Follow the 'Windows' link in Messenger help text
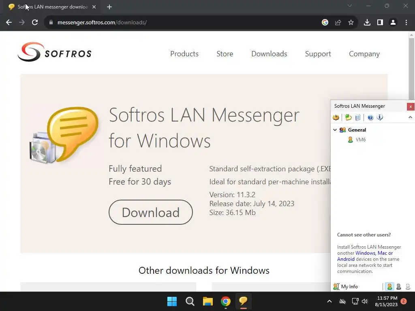Viewport: 415px width, 311px height. point(365,253)
